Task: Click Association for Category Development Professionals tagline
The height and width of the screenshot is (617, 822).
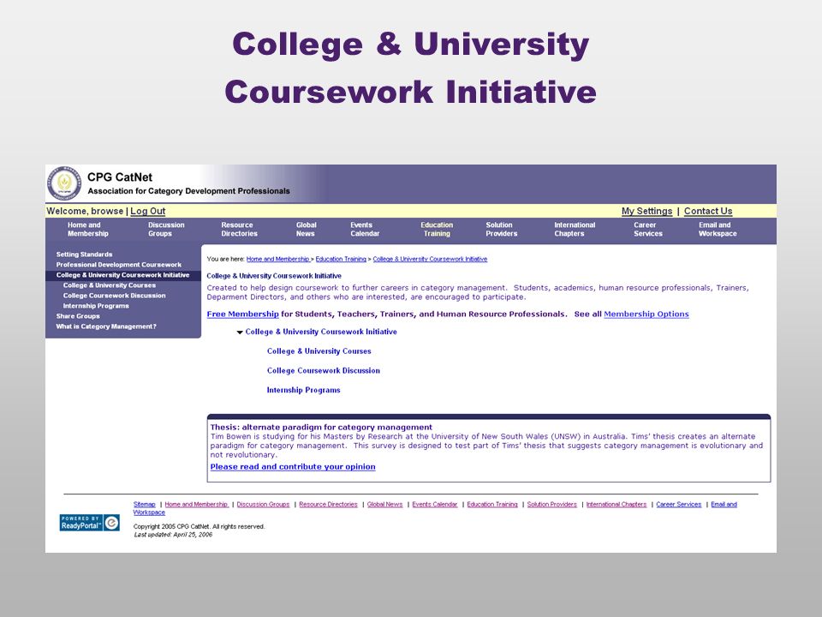Action: [188, 191]
